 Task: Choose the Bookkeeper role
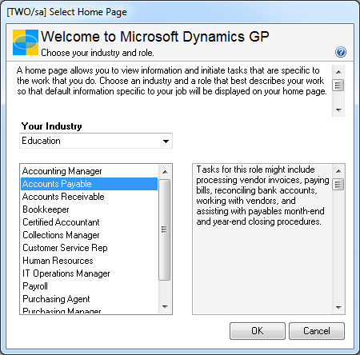[x=90, y=209]
